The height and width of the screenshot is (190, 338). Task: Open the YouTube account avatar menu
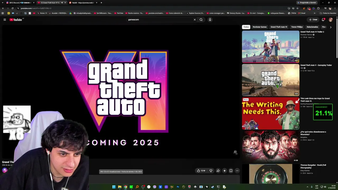[x=331, y=20]
